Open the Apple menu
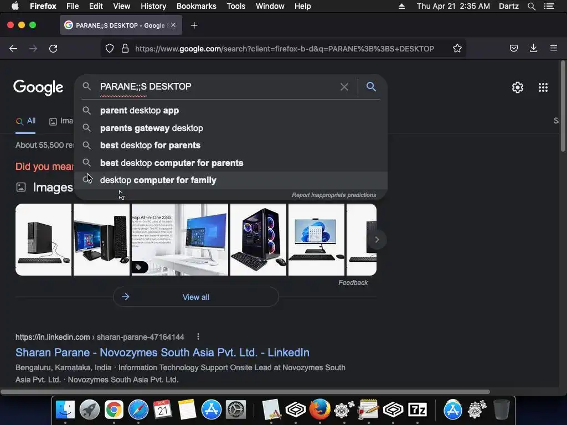Screen dimensions: 567x425 tap(15, 6)
